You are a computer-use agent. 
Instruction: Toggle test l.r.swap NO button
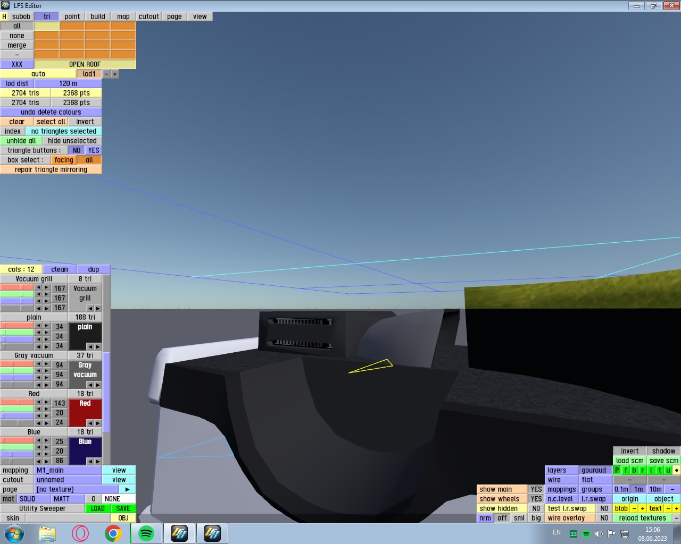604,508
